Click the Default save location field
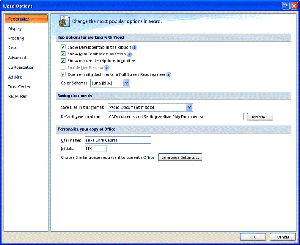The image size is (300, 245). coord(176,117)
